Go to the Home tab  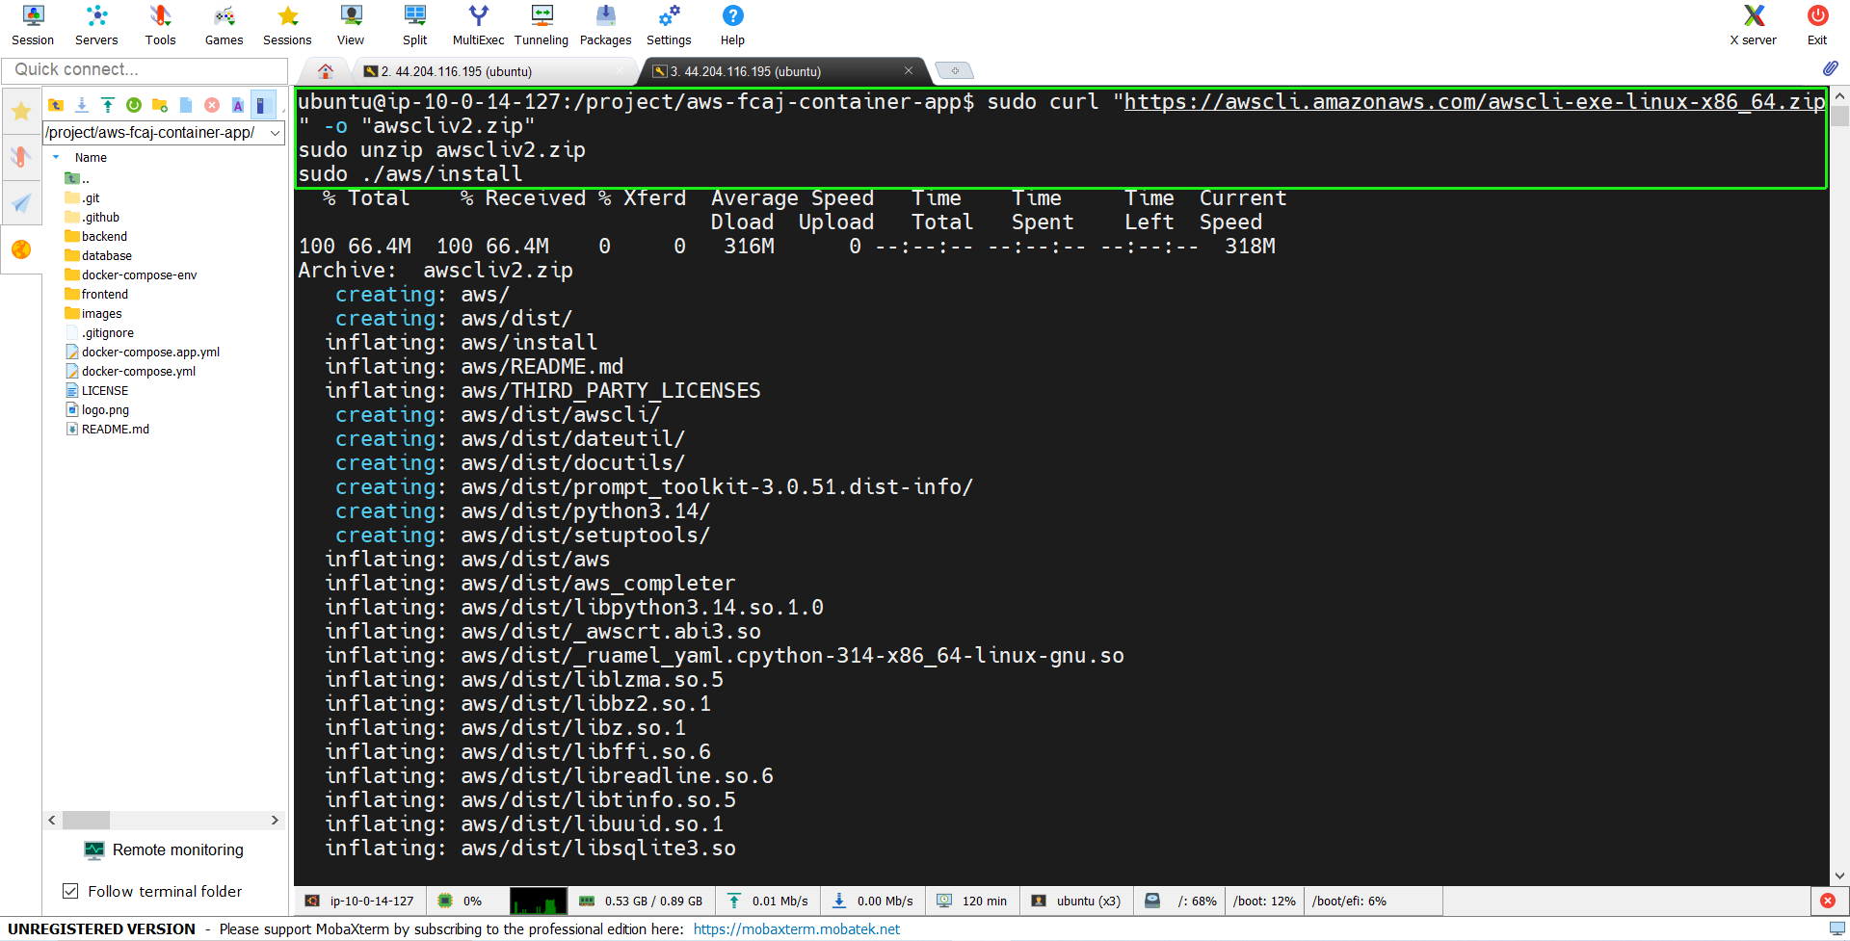tap(326, 71)
